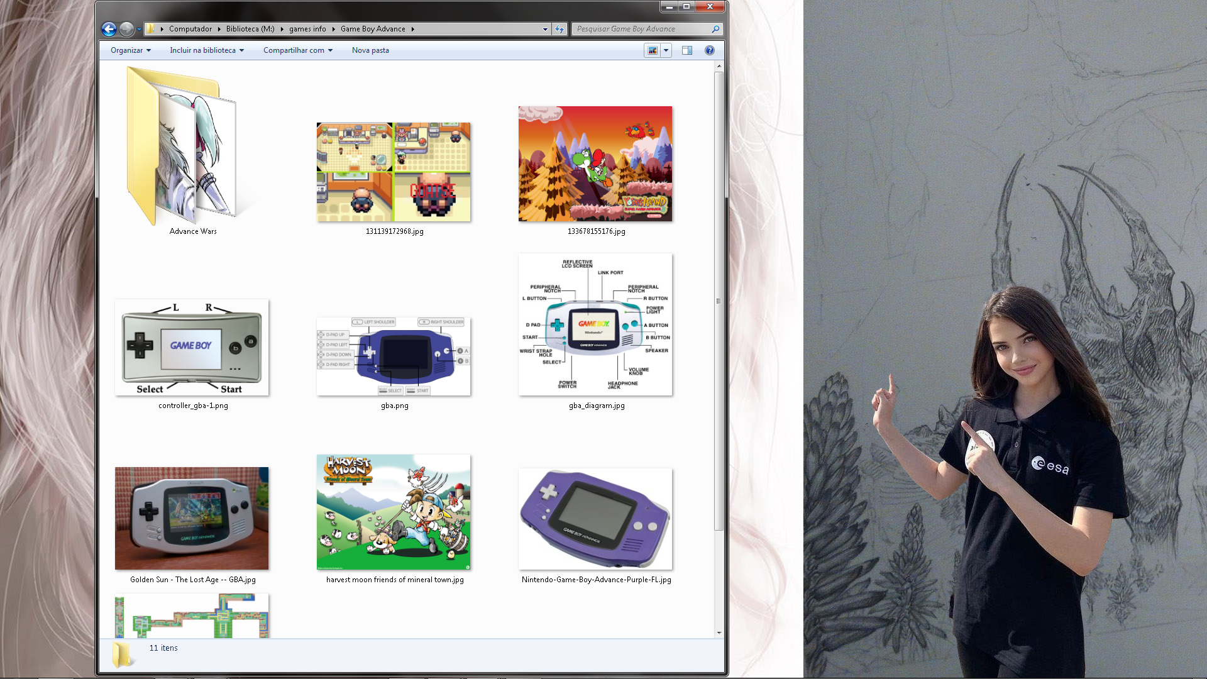The height and width of the screenshot is (679, 1207).
Task: Click the scrollbar up arrow
Action: (x=719, y=66)
